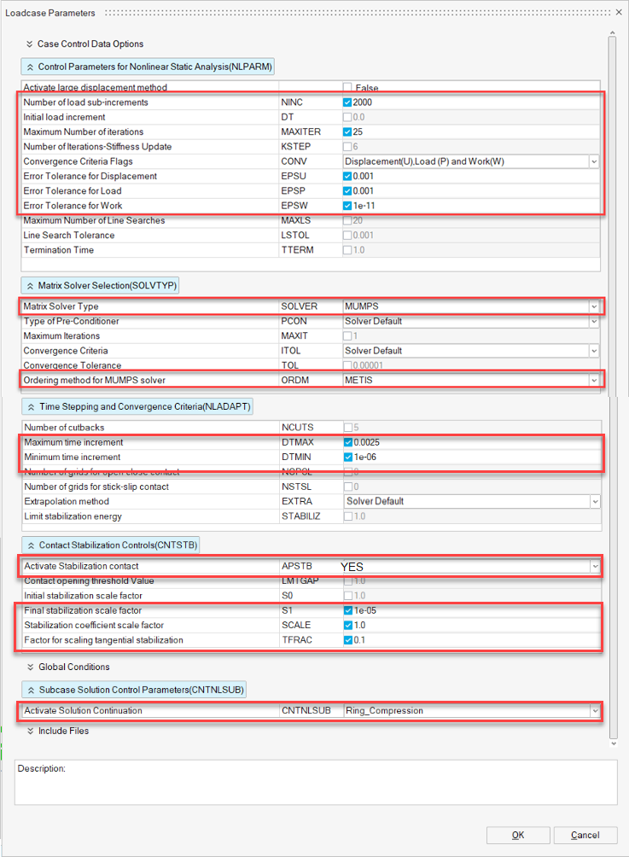Collapse Subcase Solution Control Parameters section
The width and height of the screenshot is (629, 857).
pos(29,689)
